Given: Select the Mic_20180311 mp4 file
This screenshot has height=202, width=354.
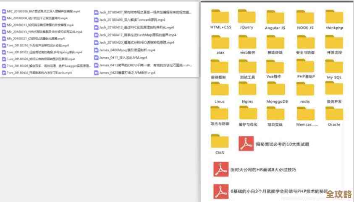Looking at the screenshot, I should 38,25.
